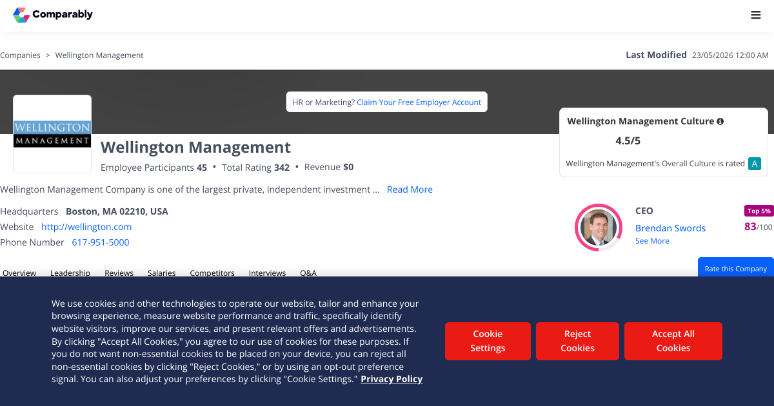Open the Wellington Management logo thumbnail

tap(52, 134)
